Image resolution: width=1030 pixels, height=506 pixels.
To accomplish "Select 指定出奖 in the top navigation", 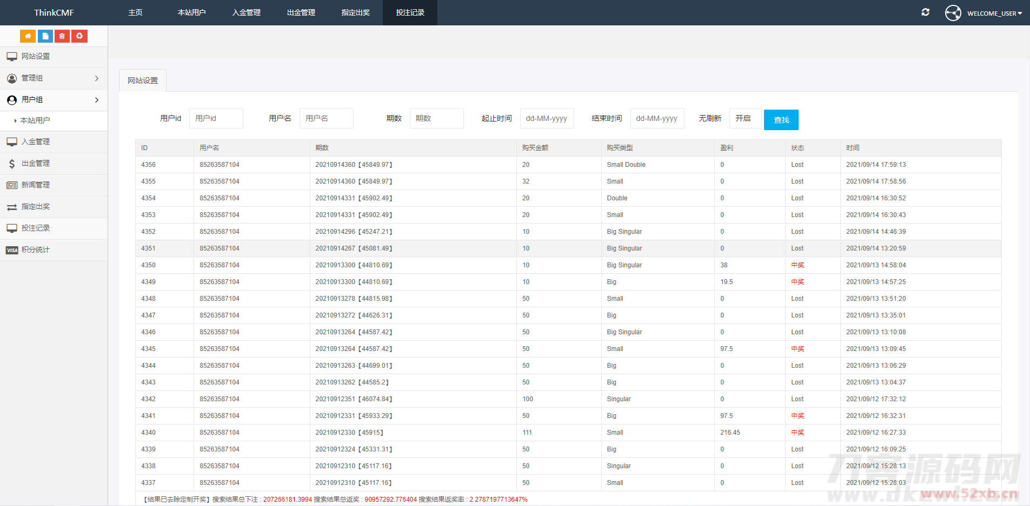I will pyautogui.click(x=355, y=12).
